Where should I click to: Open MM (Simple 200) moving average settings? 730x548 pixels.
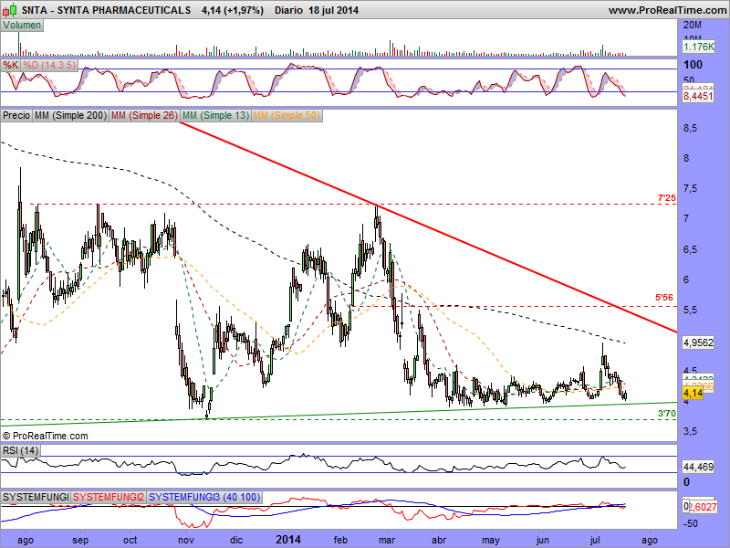70,115
